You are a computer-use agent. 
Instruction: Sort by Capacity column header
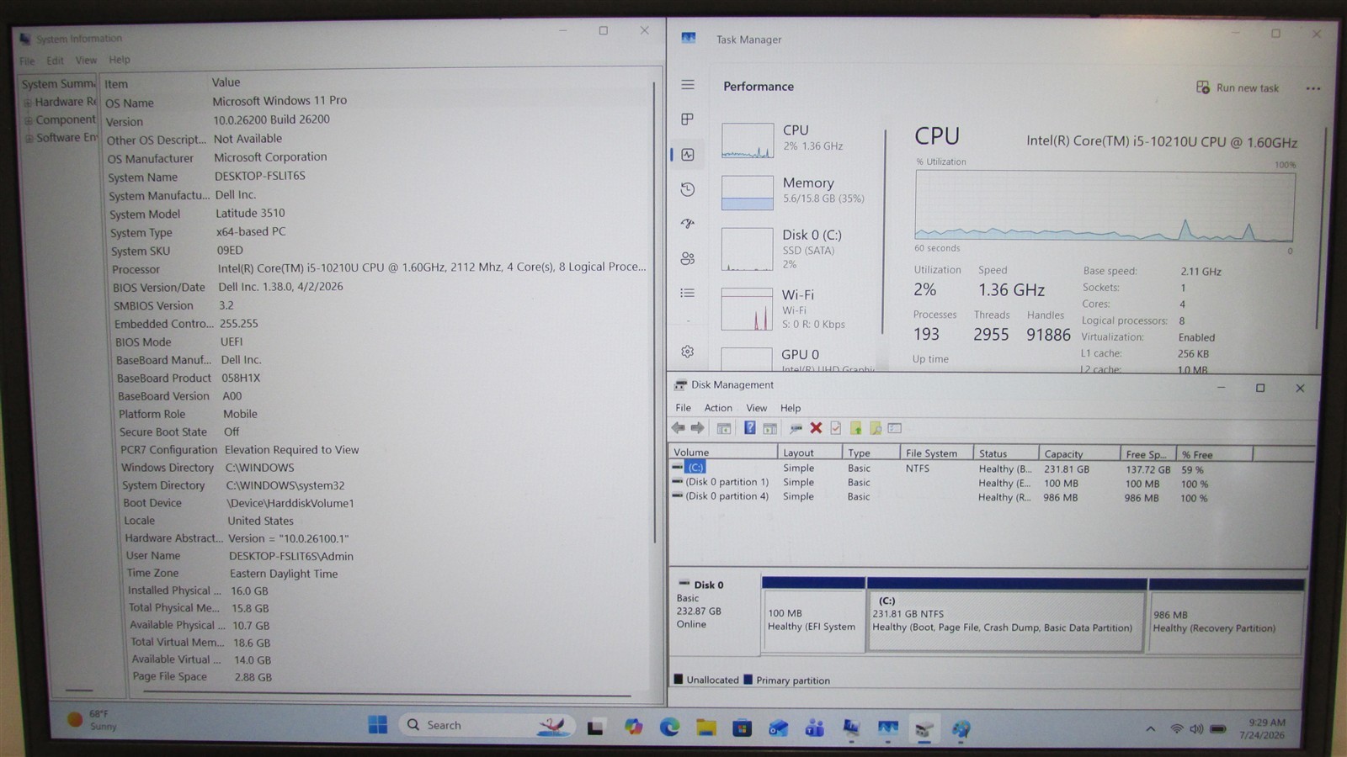point(1079,454)
